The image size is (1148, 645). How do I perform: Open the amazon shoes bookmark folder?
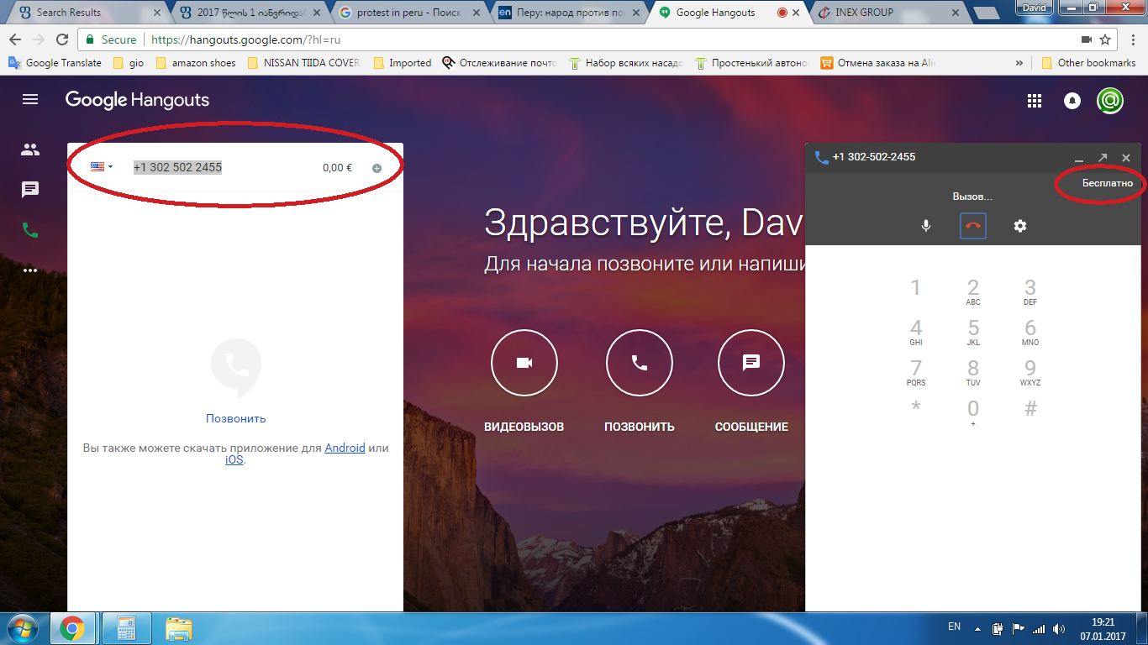pyautogui.click(x=196, y=63)
